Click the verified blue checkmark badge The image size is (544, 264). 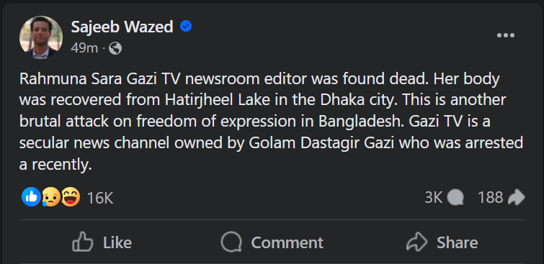point(186,27)
